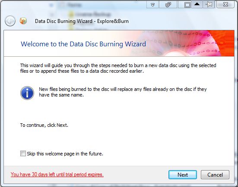This screenshot has width=238, height=187.
Task: Click the 'Skip this welcome page' label text
Action: (x=65, y=154)
